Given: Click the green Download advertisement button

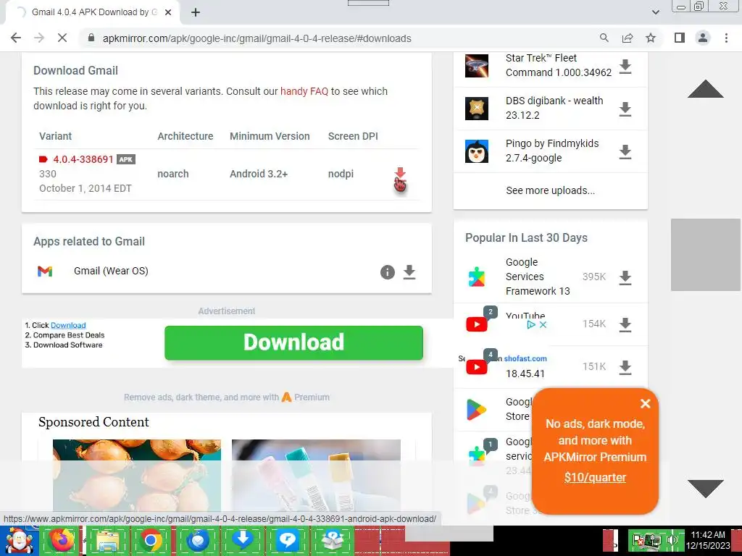Looking at the screenshot, I should [293, 342].
